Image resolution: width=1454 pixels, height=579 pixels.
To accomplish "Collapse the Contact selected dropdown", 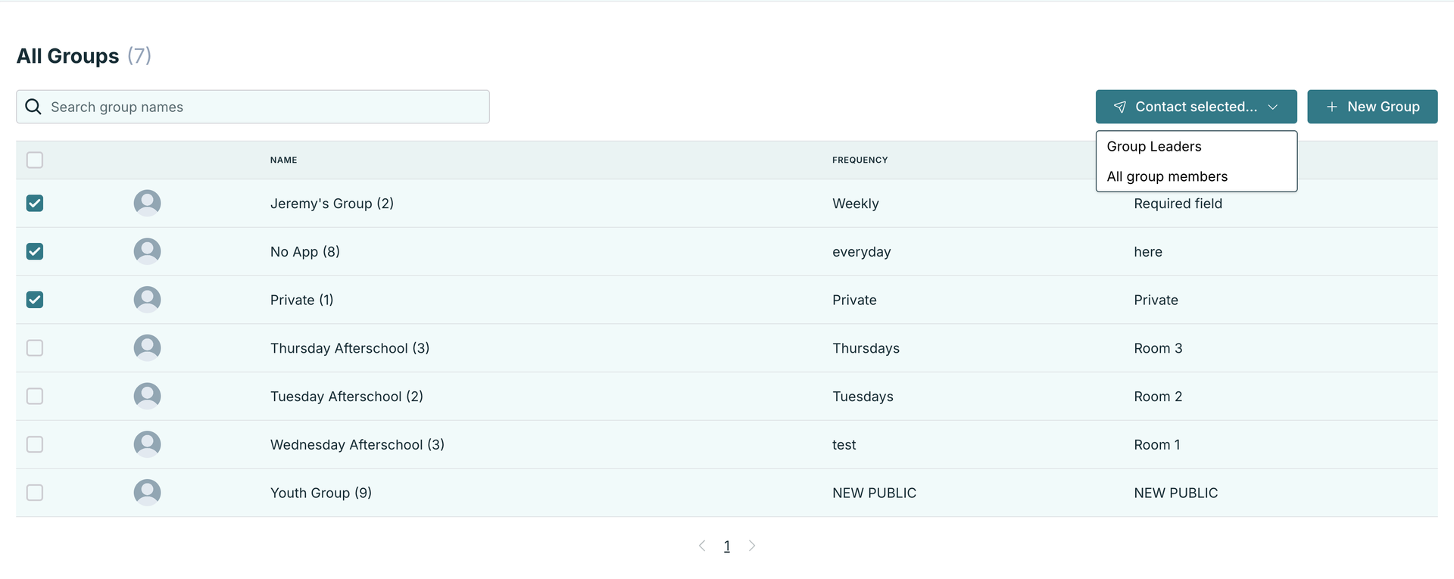I will [x=1196, y=107].
